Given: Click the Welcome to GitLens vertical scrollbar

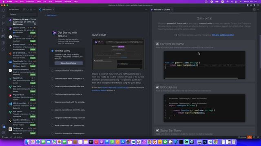Looking at the screenshot, I should click(x=260, y=52).
